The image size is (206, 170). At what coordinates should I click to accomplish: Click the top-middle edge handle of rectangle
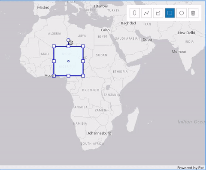68,47
